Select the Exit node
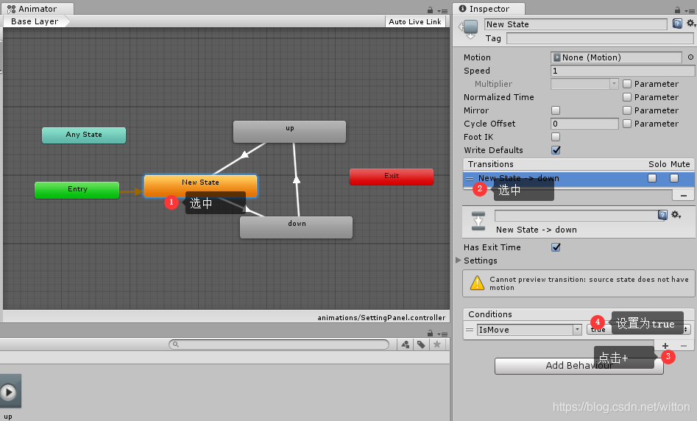The height and width of the screenshot is (421, 697). (391, 177)
